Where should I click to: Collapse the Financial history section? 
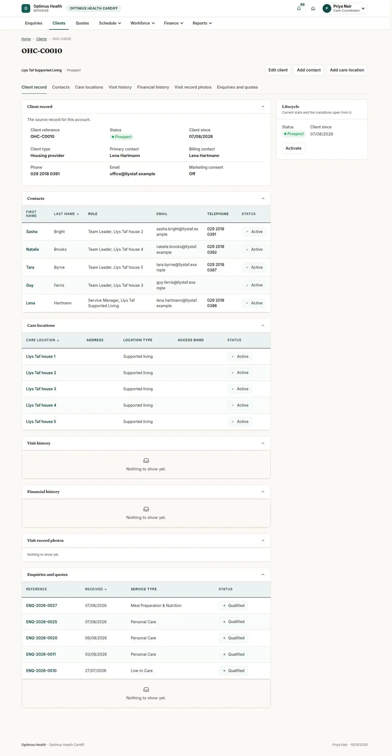click(263, 491)
